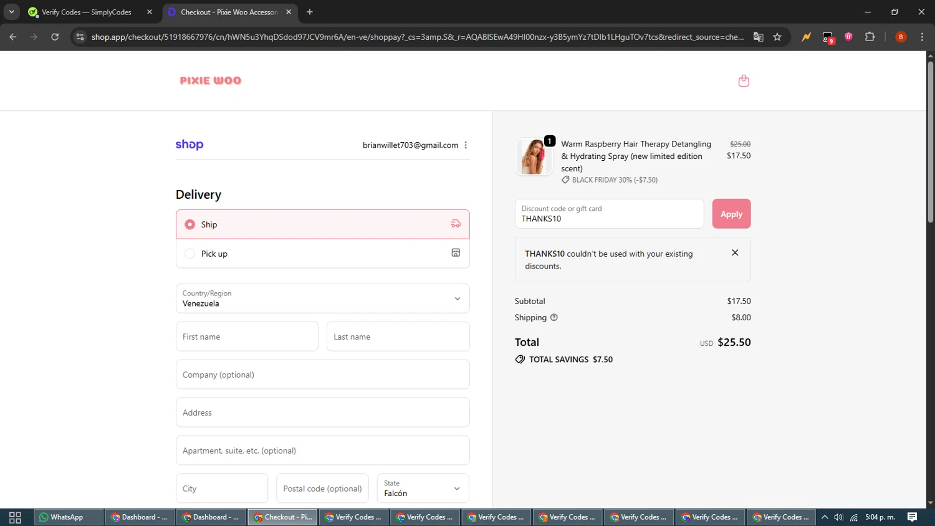Open the Chrome three-dot menu
Screen dimensions: 935x526
(x=922, y=37)
